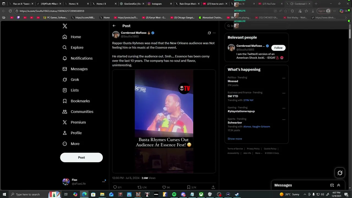Open Grok from the sidebar
The height and width of the screenshot is (198, 352).
click(x=71, y=79)
